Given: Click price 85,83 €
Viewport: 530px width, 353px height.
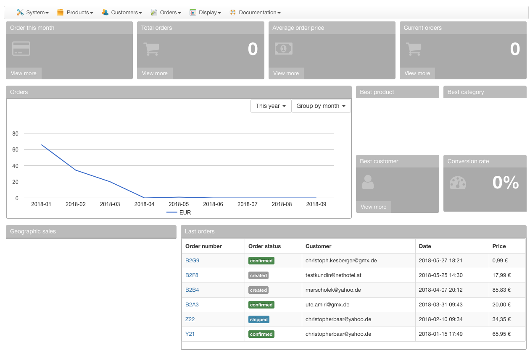Looking at the screenshot, I should pyautogui.click(x=501, y=290).
